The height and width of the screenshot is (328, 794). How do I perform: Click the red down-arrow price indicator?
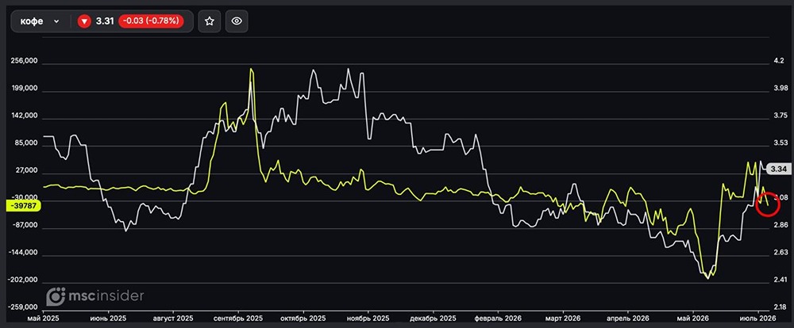click(84, 21)
